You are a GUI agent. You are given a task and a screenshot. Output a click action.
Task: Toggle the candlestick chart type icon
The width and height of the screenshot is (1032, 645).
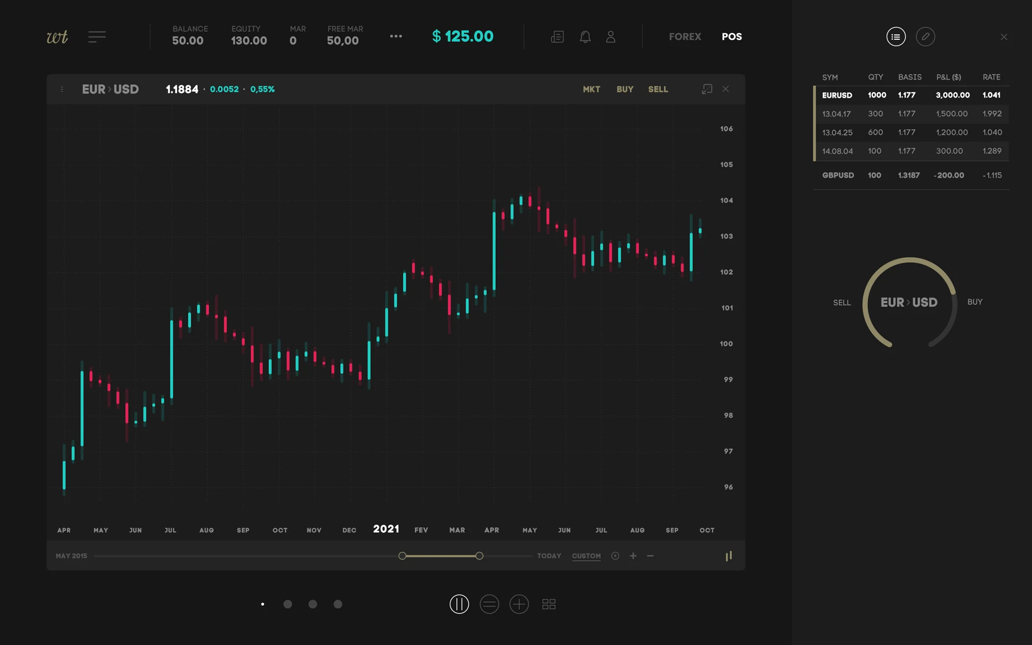point(729,556)
